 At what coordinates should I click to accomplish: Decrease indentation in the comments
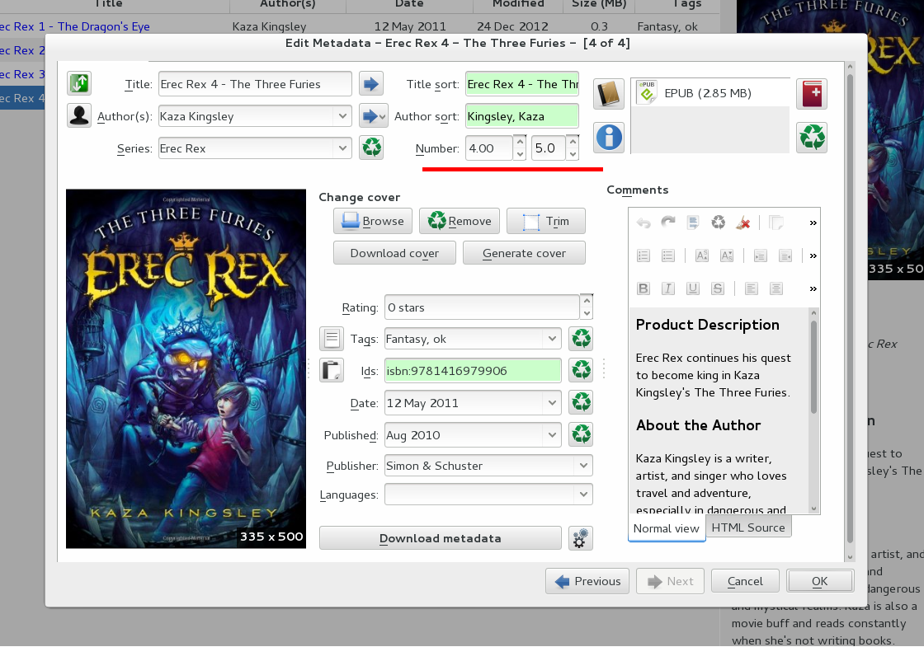[785, 256]
